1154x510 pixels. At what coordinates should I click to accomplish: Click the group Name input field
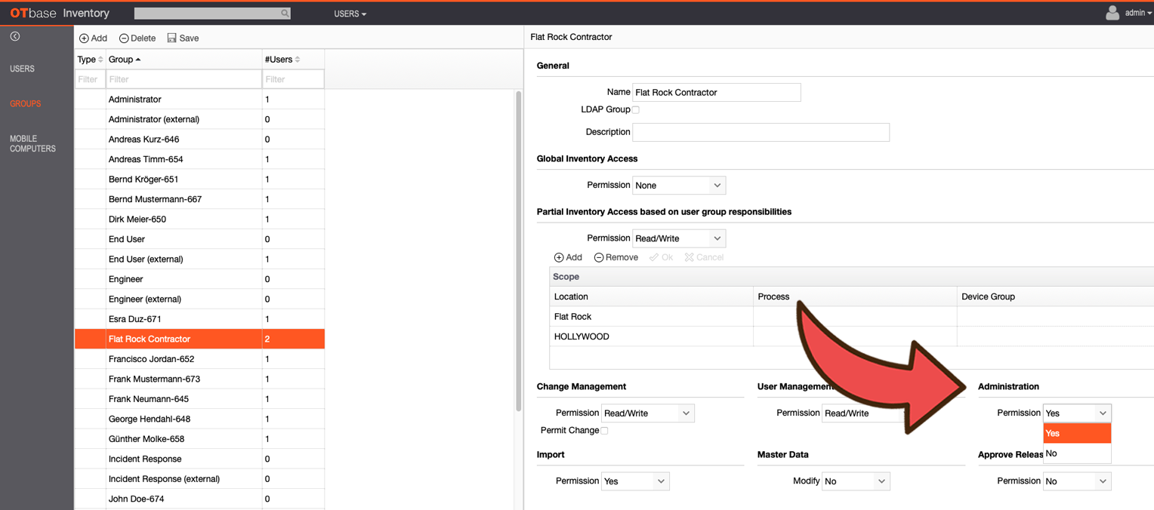(x=716, y=92)
